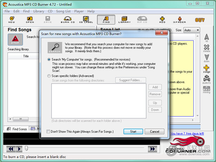This screenshot has width=216, height=162.
Task: Move song up with the up arrow
Action: [x=207, y=37]
